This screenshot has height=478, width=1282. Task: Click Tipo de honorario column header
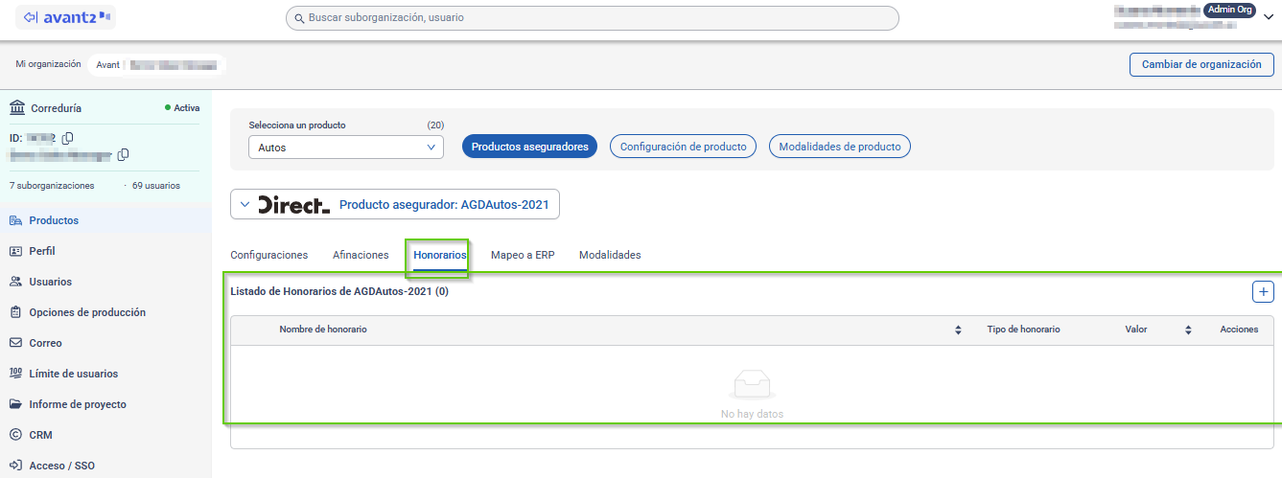[1023, 330]
